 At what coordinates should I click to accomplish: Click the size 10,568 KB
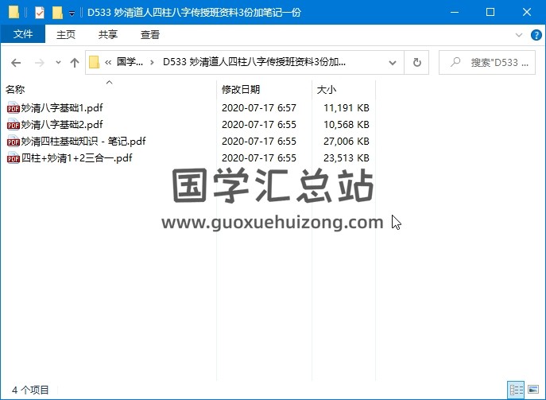(x=347, y=125)
